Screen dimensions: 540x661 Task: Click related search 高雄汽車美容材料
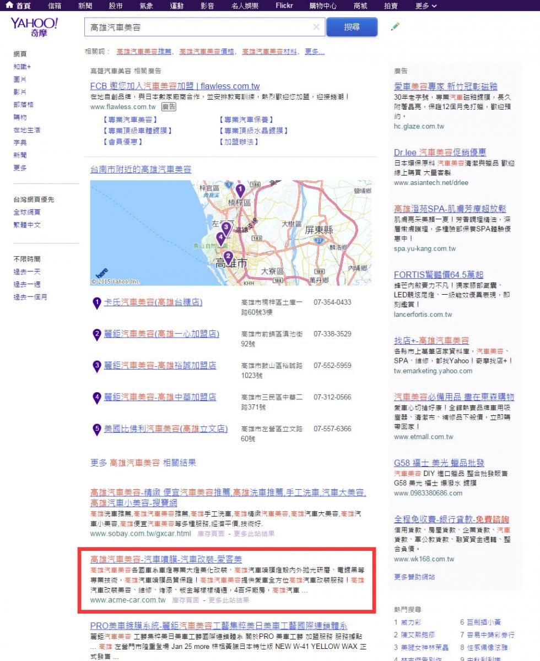pos(269,52)
